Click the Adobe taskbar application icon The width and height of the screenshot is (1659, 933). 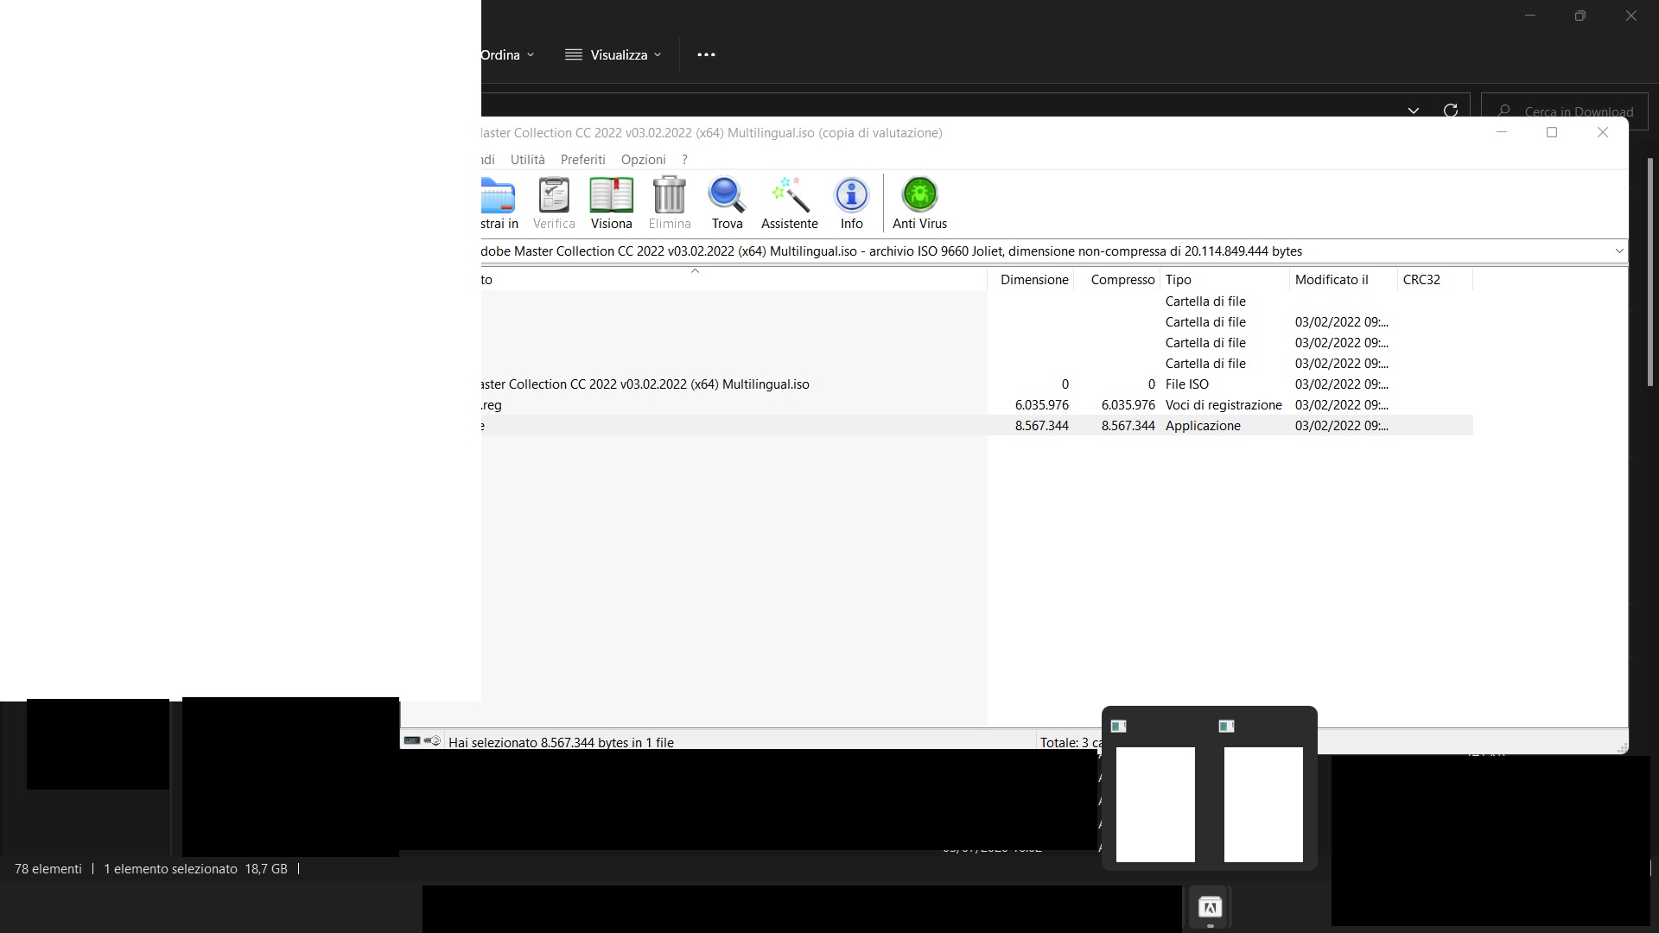pyautogui.click(x=1210, y=907)
